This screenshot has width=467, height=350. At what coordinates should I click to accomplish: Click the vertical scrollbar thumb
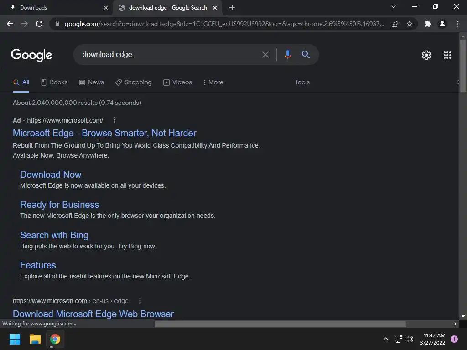[463, 66]
